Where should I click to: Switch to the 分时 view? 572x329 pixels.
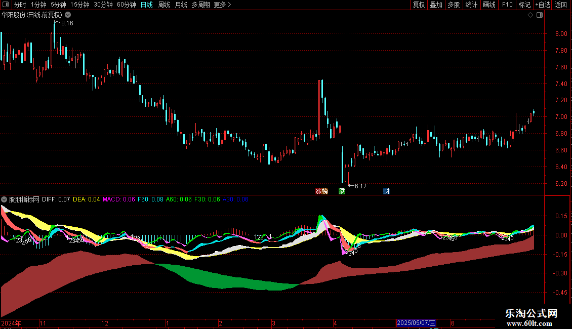coord(20,5)
